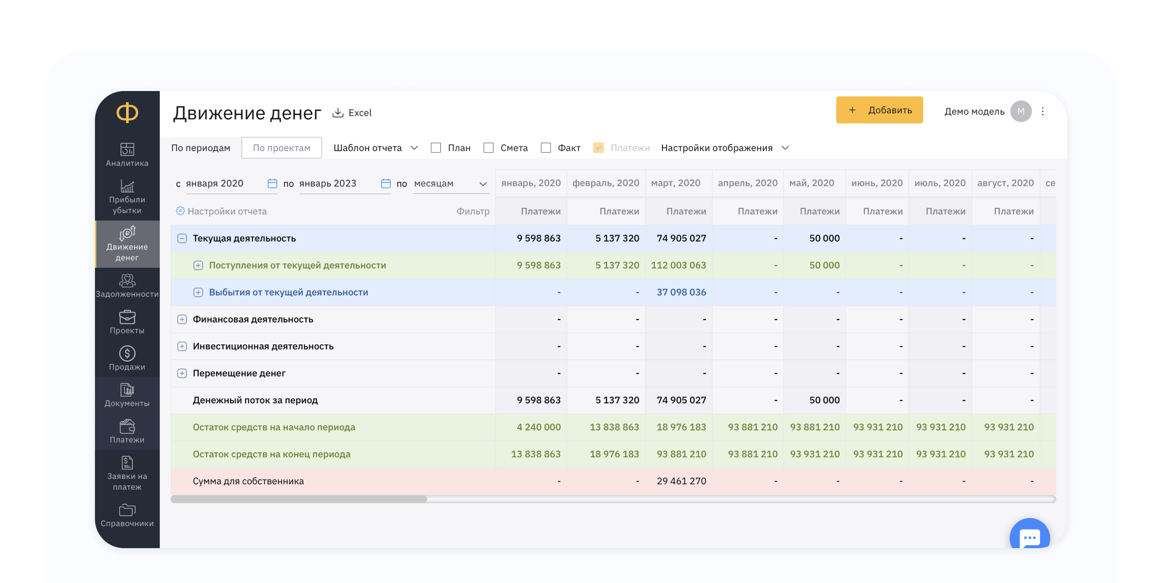Click the 112 003 063 cell

point(678,265)
